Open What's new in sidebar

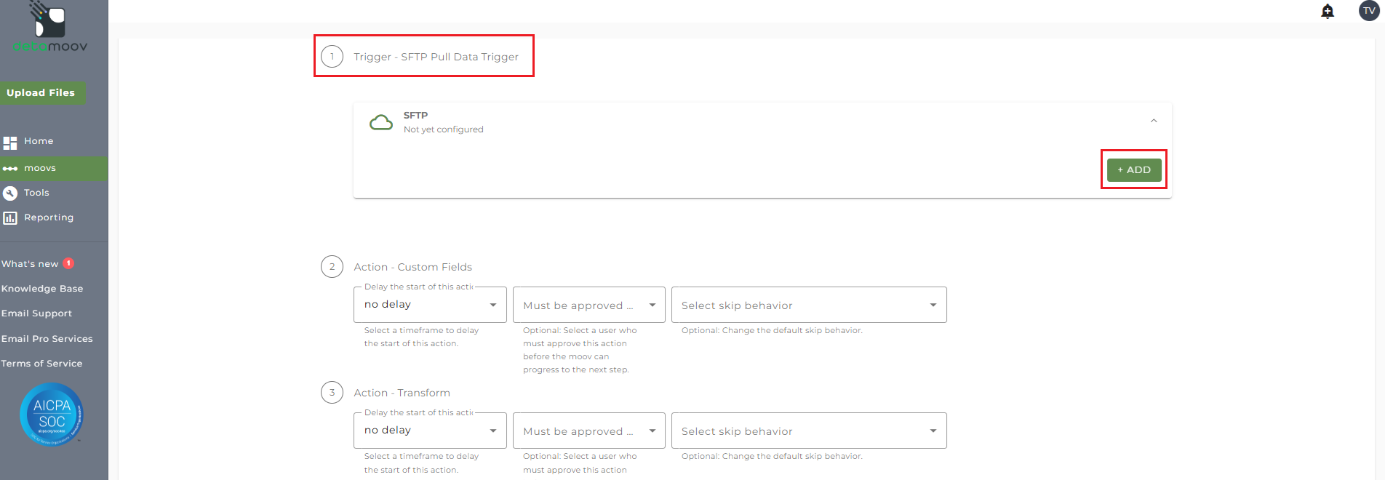point(31,264)
